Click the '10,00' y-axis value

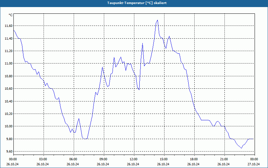tap(8, 126)
